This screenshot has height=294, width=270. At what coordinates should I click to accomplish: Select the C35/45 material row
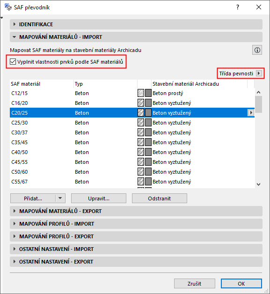tap(132, 142)
